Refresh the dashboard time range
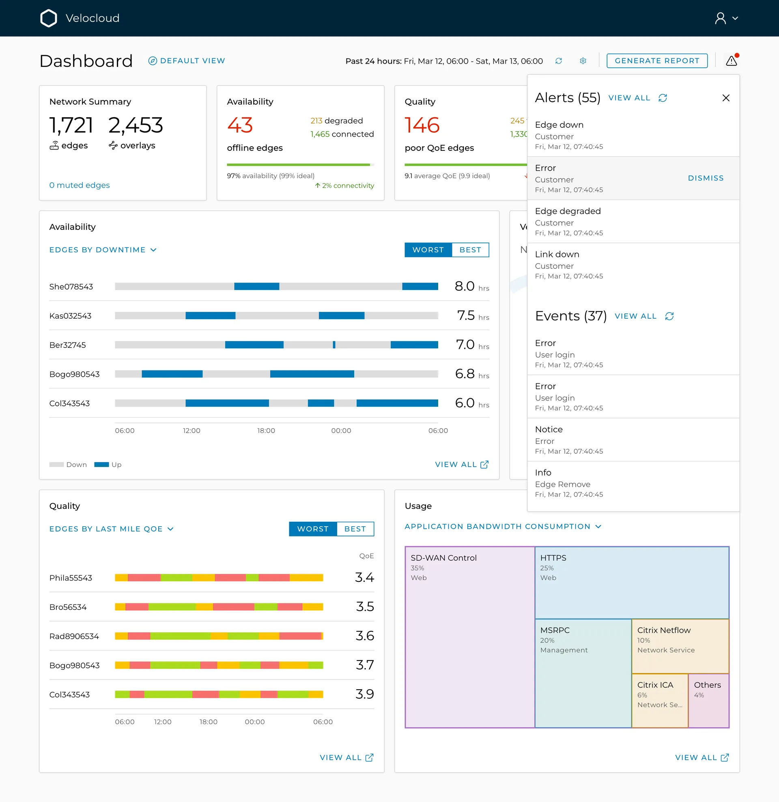Viewport: 779px width, 802px height. [558, 60]
